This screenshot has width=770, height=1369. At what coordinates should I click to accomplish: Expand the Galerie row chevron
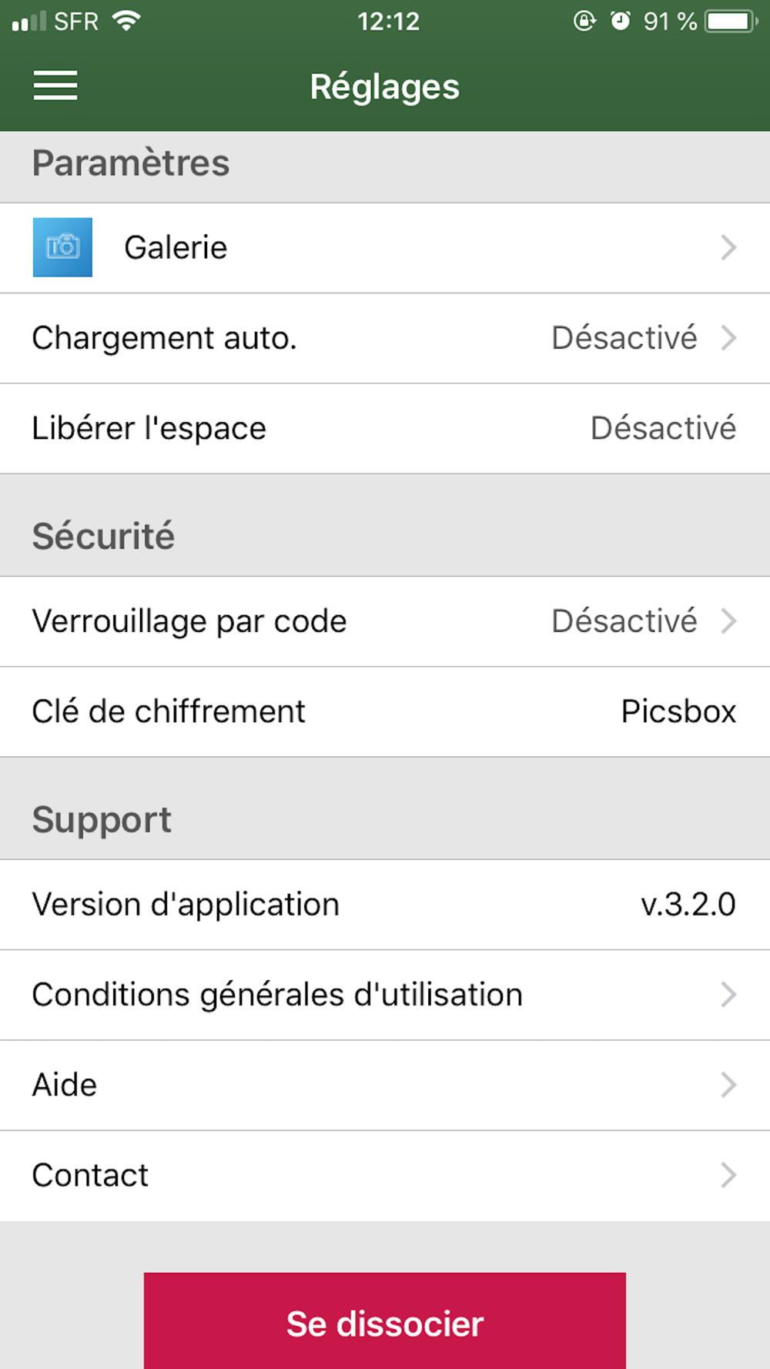pos(728,248)
